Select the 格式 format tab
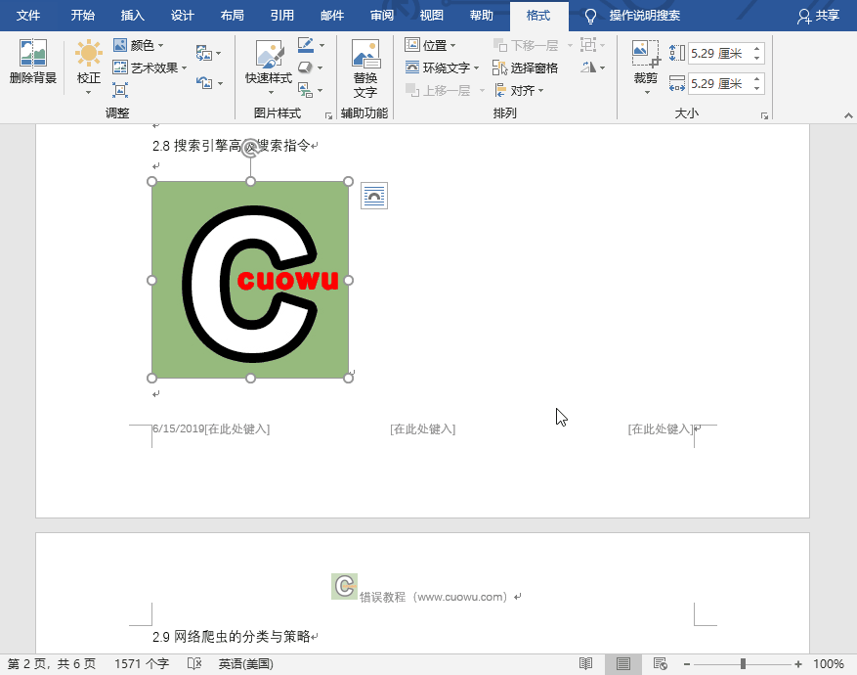857x675 pixels. coord(538,16)
